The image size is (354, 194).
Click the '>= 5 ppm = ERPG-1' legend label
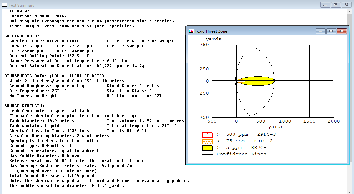pyautogui.click(x=243, y=147)
